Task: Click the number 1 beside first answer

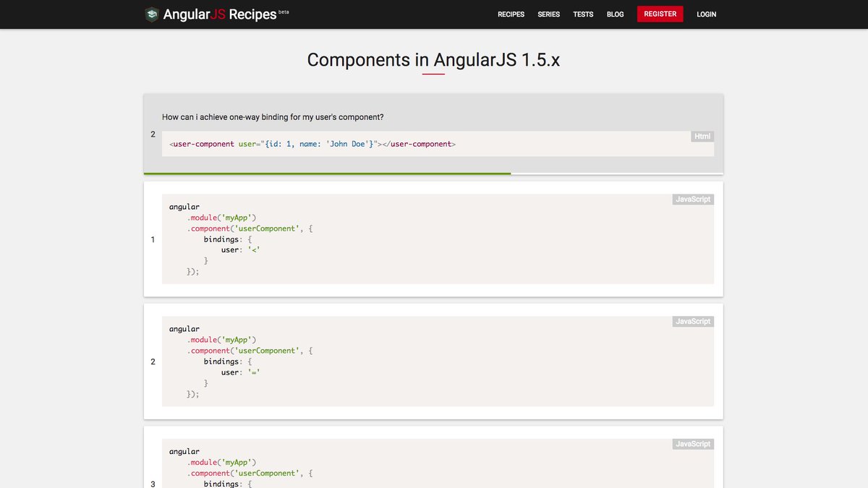Action: pyautogui.click(x=153, y=239)
